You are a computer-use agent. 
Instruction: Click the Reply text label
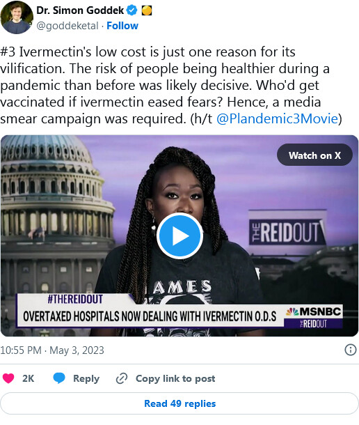point(86,378)
